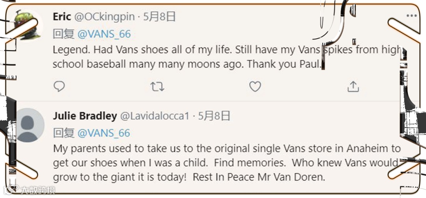Click the 5月8日 date on Eric's tweet
Image resolution: width=426 pixels, height=198 pixels.
[x=159, y=17]
